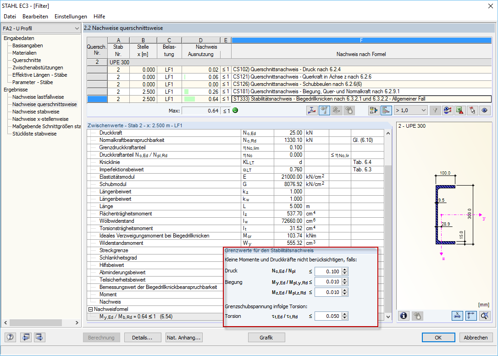498x356 pixels.
Task: Select the CS126 Schubbeulen row
Action: [289, 84]
